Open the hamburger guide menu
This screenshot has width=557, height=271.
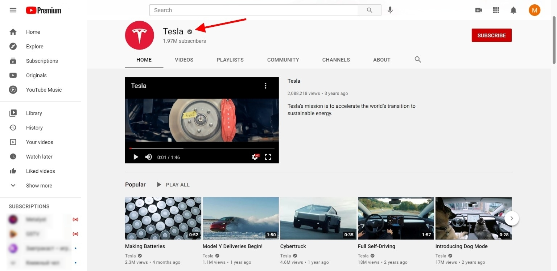tap(13, 10)
